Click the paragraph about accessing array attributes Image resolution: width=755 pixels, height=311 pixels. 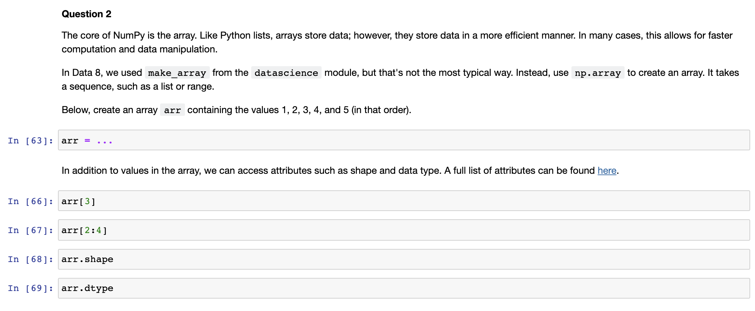[340, 170]
